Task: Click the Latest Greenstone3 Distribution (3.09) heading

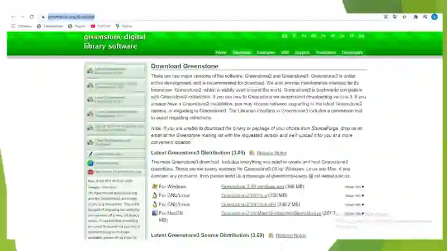Action: (x=198, y=153)
